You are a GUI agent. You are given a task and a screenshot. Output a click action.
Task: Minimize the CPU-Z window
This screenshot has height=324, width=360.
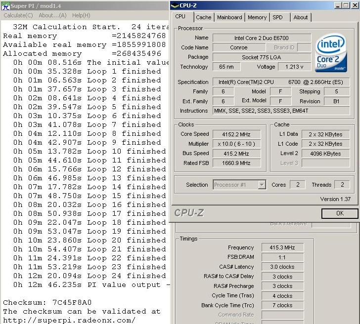click(x=337, y=5)
